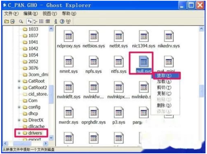Choose 复制(C) in the context menu
Image resolution: width=207 pixels, height=154 pixels.
tap(164, 94)
